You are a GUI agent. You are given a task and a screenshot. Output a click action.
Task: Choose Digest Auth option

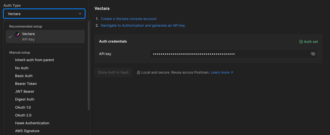[25, 99]
